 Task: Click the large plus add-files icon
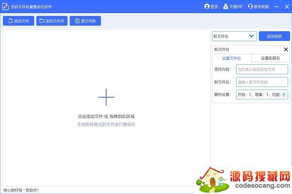tap(106, 97)
